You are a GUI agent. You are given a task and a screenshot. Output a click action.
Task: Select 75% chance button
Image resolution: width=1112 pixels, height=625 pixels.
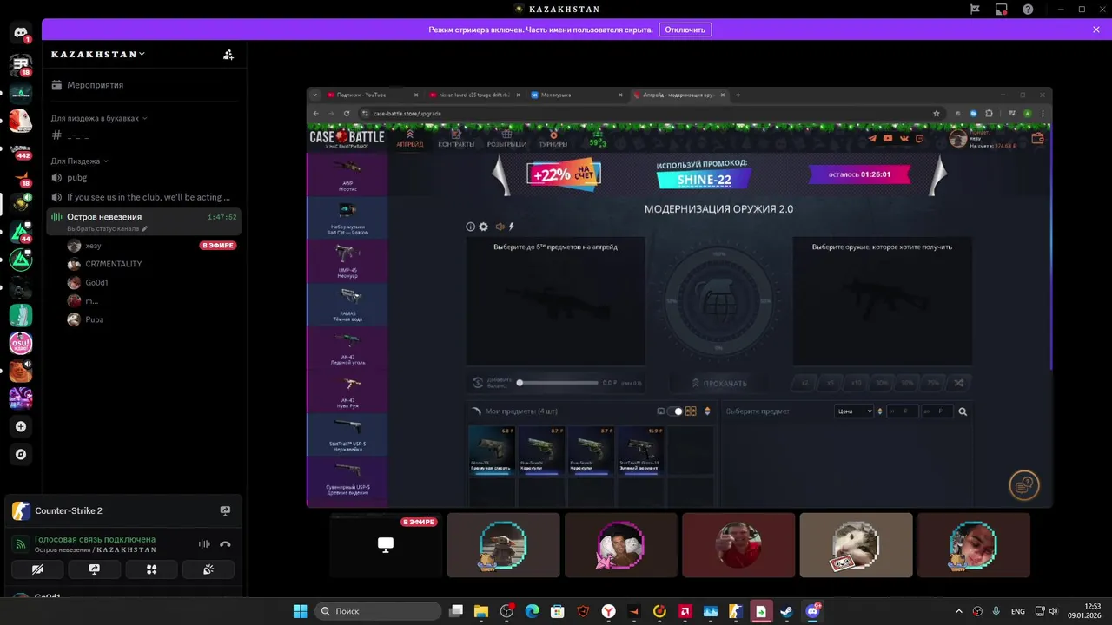(x=933, y=383)
